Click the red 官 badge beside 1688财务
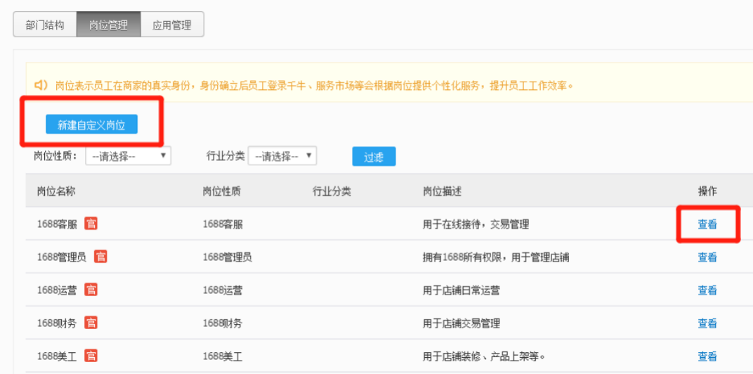This screenshot has height=374, width=753. (91, 323)
